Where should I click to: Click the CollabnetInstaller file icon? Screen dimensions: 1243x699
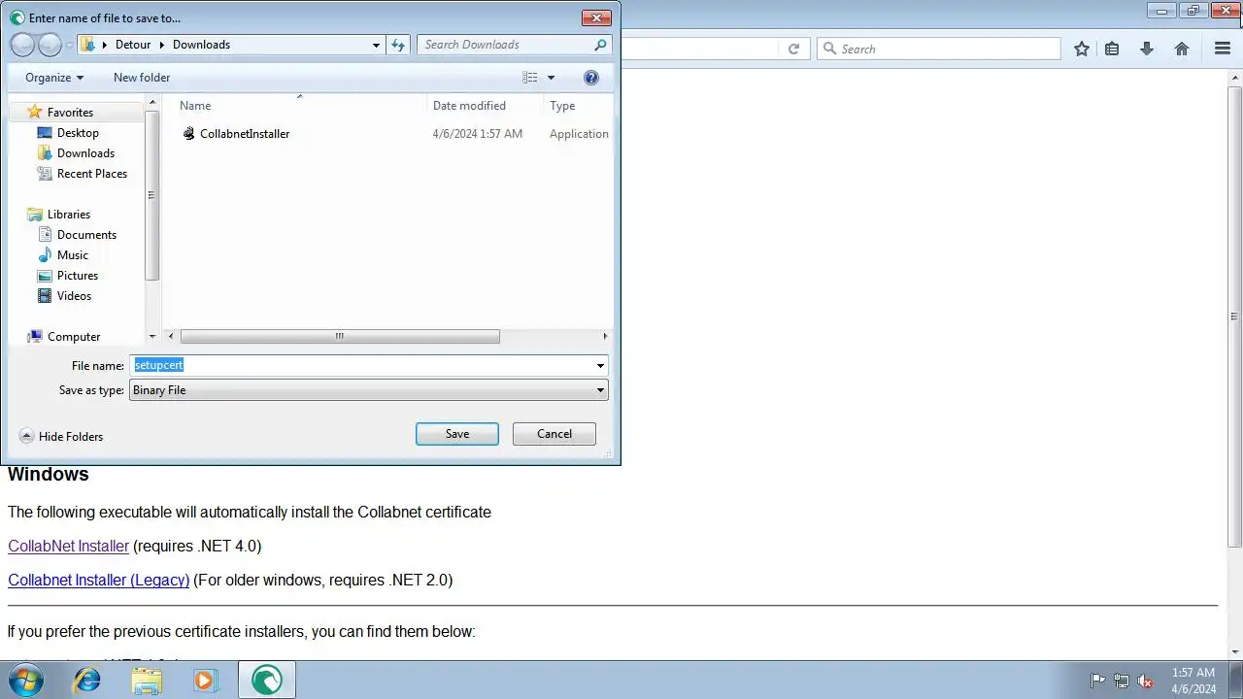189,134
